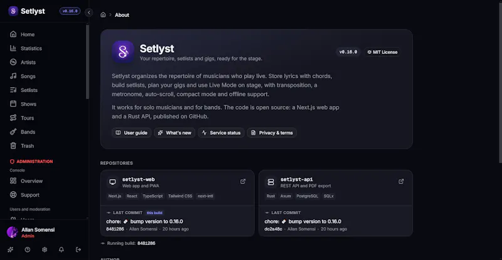This screenshot has height=260, width=502.
Task: Click the Overview dashboard icon
Action: (x=13, y=180)
